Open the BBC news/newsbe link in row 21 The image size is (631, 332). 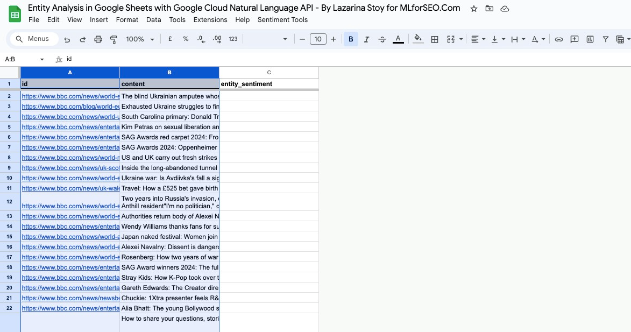pos(70,298)
